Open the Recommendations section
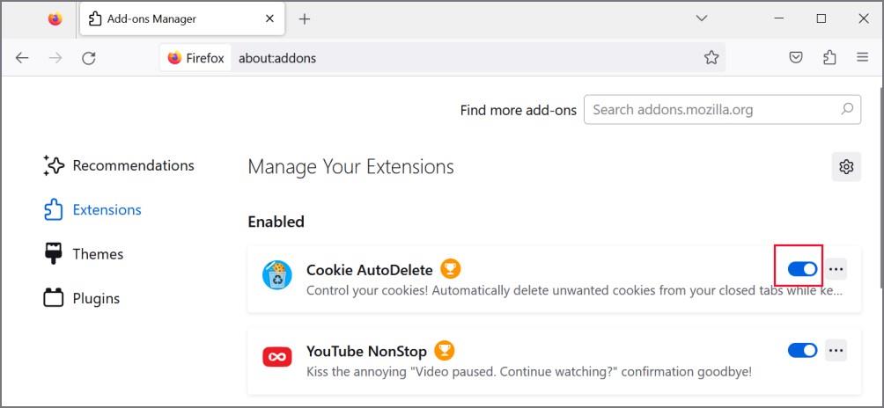The image size is (884, 408). pyautogui.click(x=119, y=165)
